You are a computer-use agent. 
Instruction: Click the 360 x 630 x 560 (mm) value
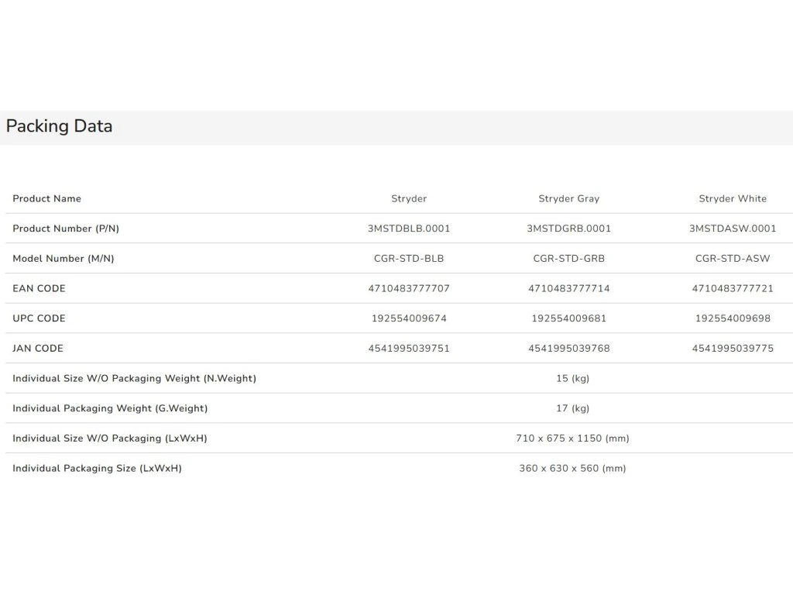point(572,468)
